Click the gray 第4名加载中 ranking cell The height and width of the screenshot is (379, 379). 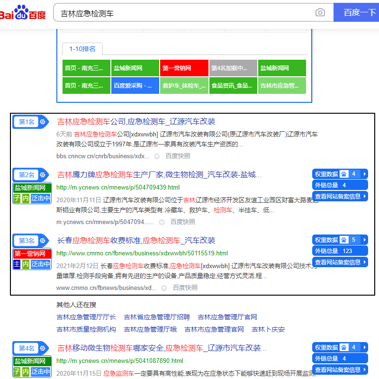[x=233, y=68]
